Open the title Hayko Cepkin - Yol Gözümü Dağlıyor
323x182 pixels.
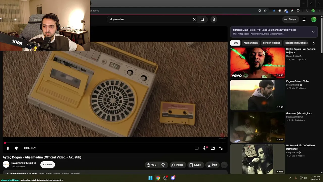tap(301, 51)
